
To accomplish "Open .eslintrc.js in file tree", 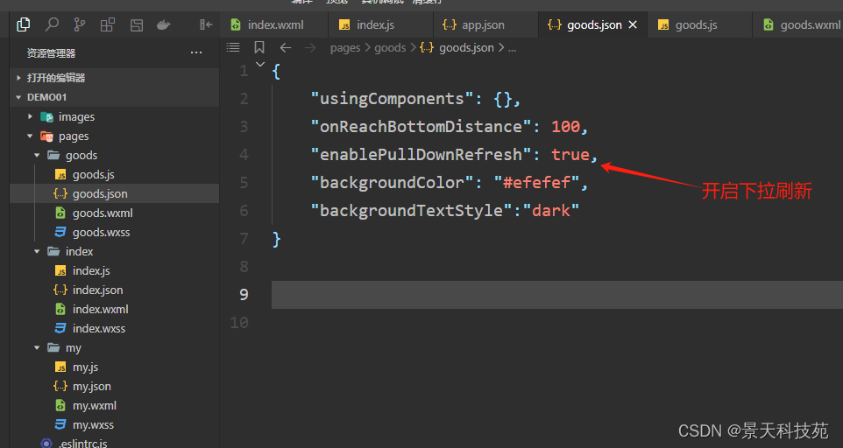I will coord(114,443).
